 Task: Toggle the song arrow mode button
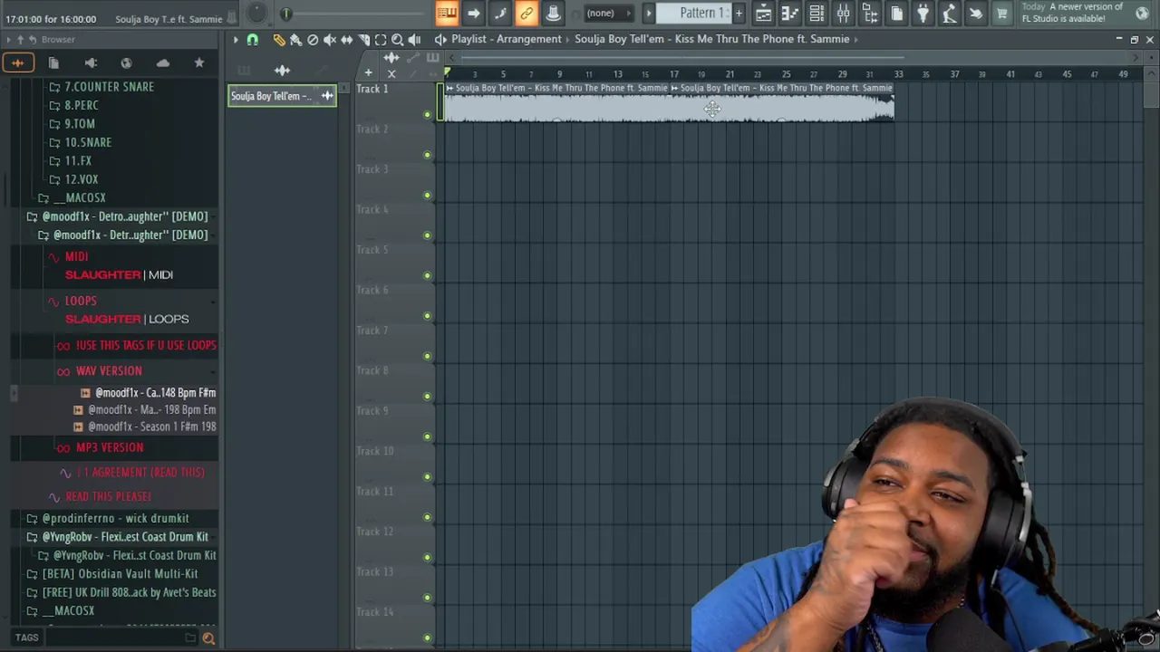[x=473, y=13]
